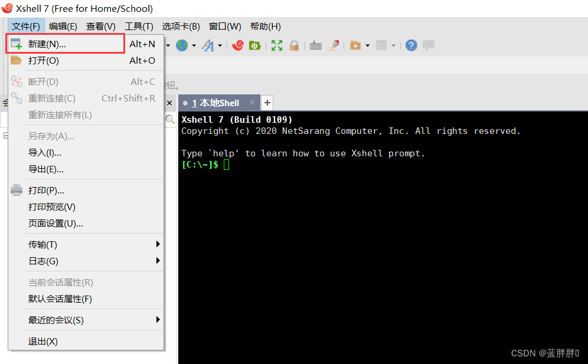588x364 pixels.
Task: Select 导出(E)... menu entry
Action: [86, 169]
